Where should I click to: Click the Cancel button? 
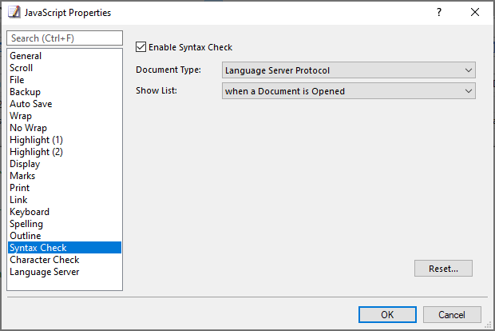pos(452,314)
